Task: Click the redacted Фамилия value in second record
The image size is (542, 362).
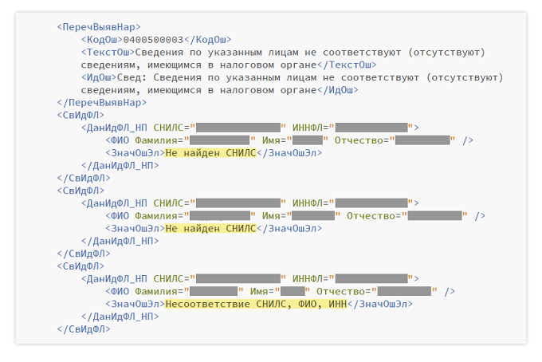Action: coord(219,216)
